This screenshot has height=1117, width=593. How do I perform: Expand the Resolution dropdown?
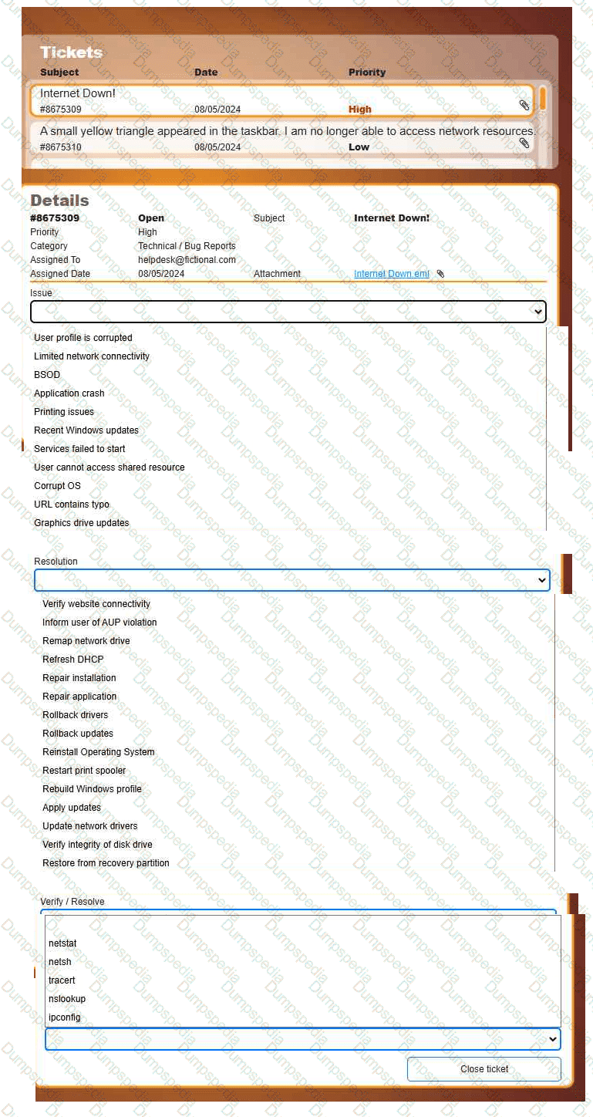541,580
